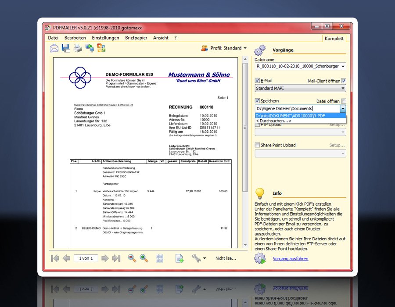
Task: Toggle the Datei öffnen checkbox
Action: (x=344, y=101)
